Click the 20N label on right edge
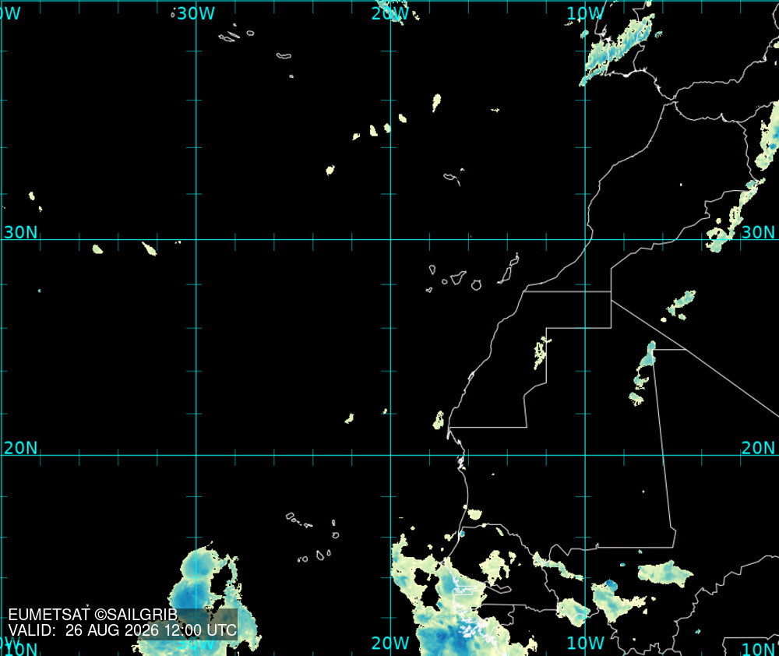This screenshot has width=779, height=656. (x=758, y=448)
